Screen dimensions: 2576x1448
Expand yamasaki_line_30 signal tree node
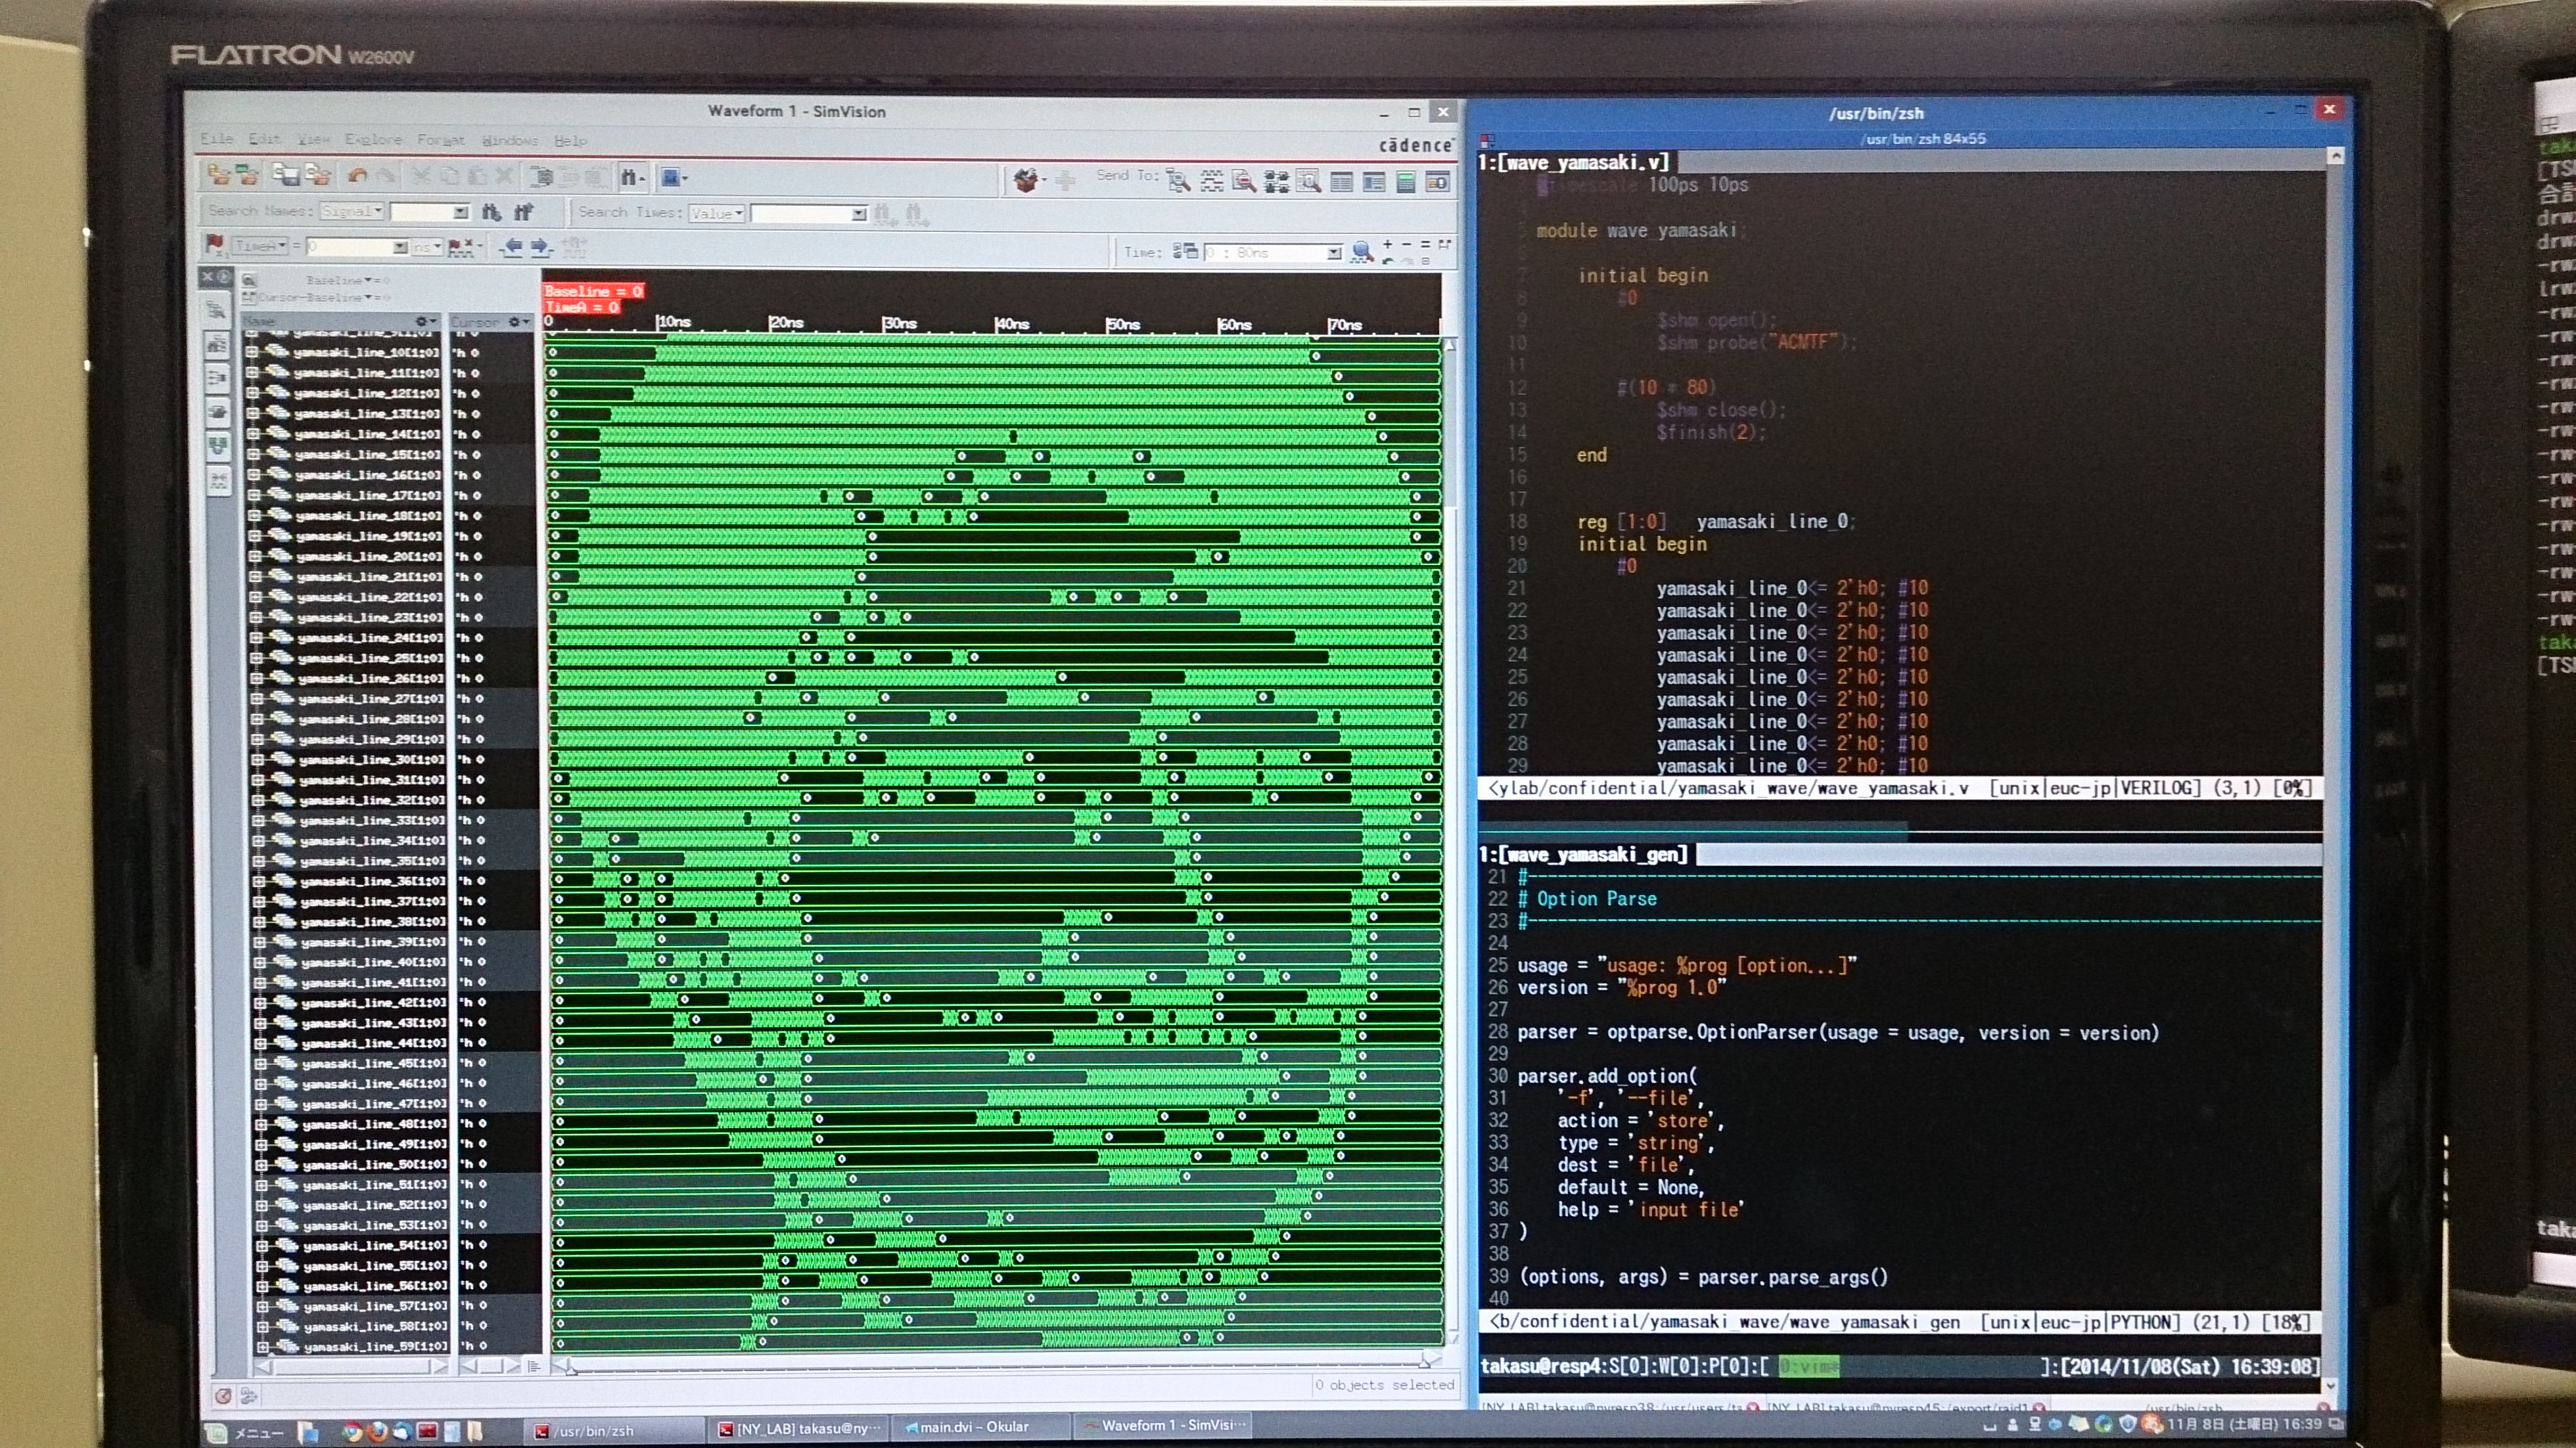click(x=257, y=760)
